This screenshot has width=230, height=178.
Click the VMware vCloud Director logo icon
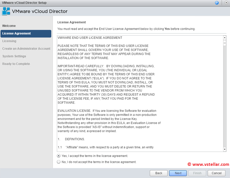(x=6, y=11)
